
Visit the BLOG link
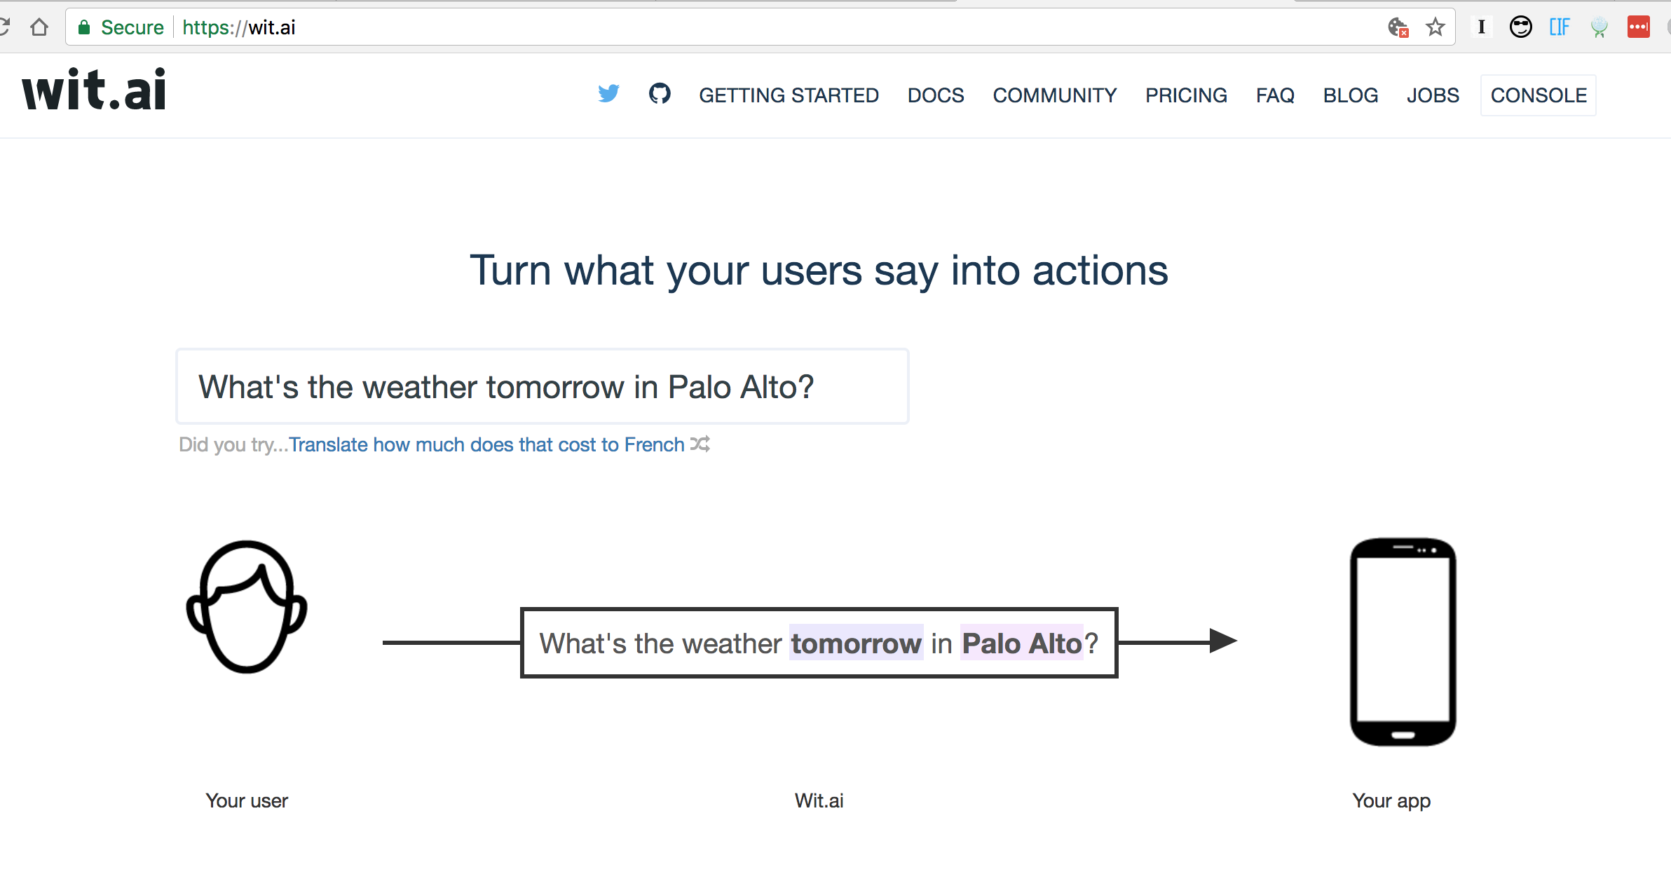1351,95
